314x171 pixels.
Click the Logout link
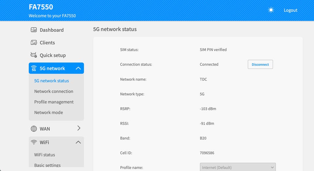click(x=290, y=10)
